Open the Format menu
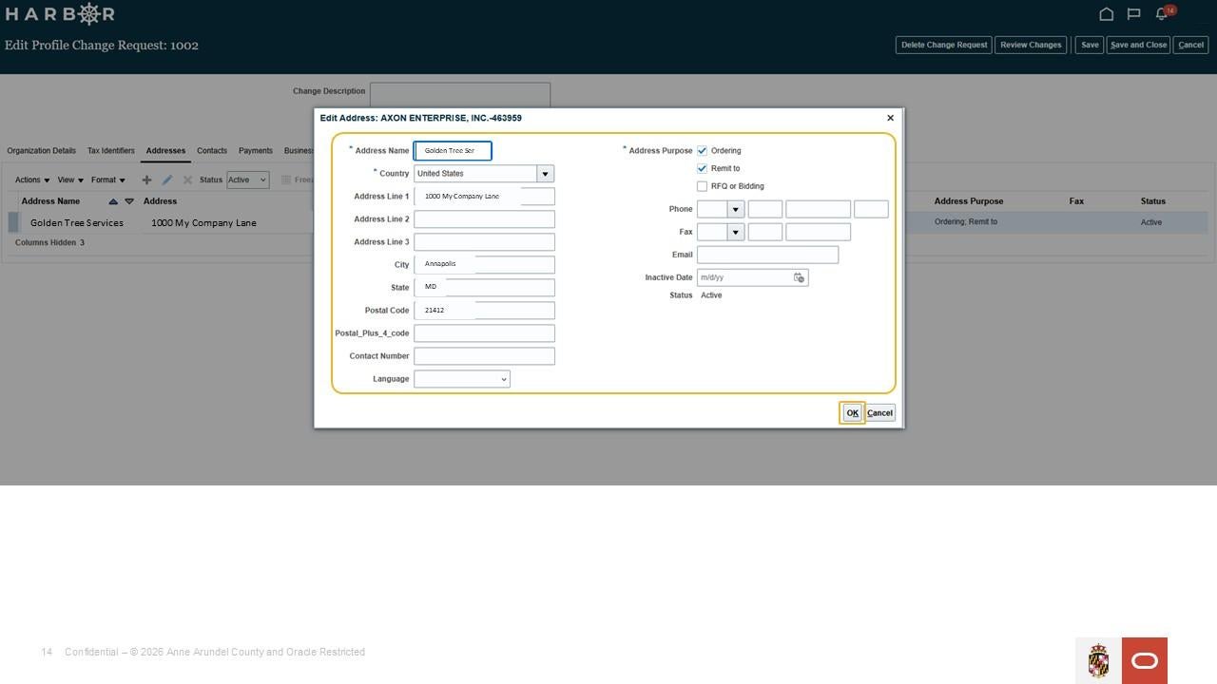The height and width of the screenshot is (684, 1217). pos(108,180)
